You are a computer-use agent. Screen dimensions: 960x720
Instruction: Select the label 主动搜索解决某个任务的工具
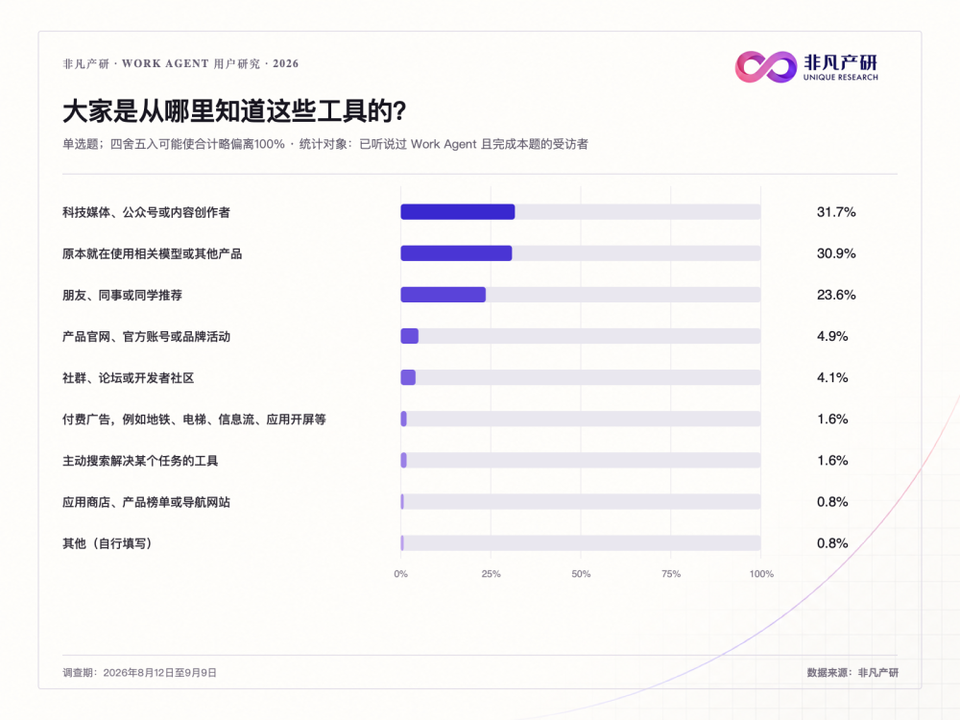[x=140, y=461]
